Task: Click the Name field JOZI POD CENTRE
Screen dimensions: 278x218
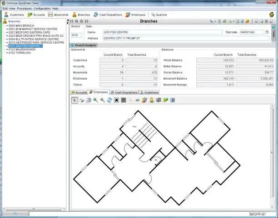Action: (x=163, y=32)
